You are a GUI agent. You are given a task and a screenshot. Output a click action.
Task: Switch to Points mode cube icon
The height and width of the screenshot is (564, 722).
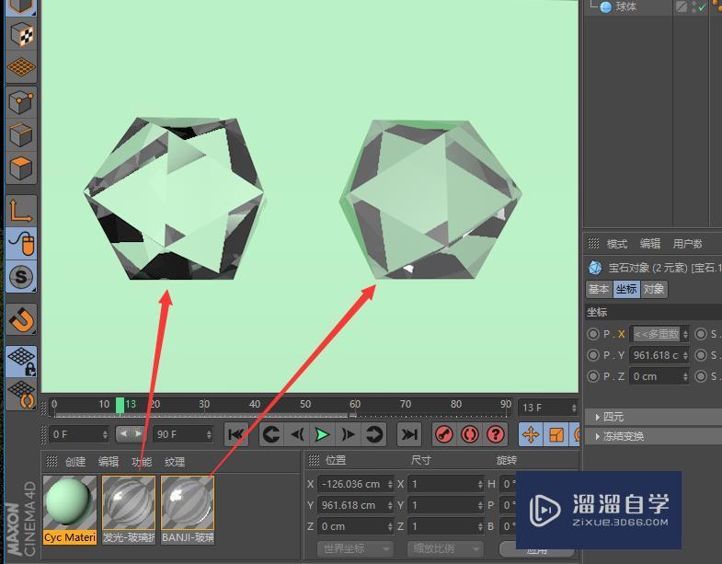click(x=21, y=101)
